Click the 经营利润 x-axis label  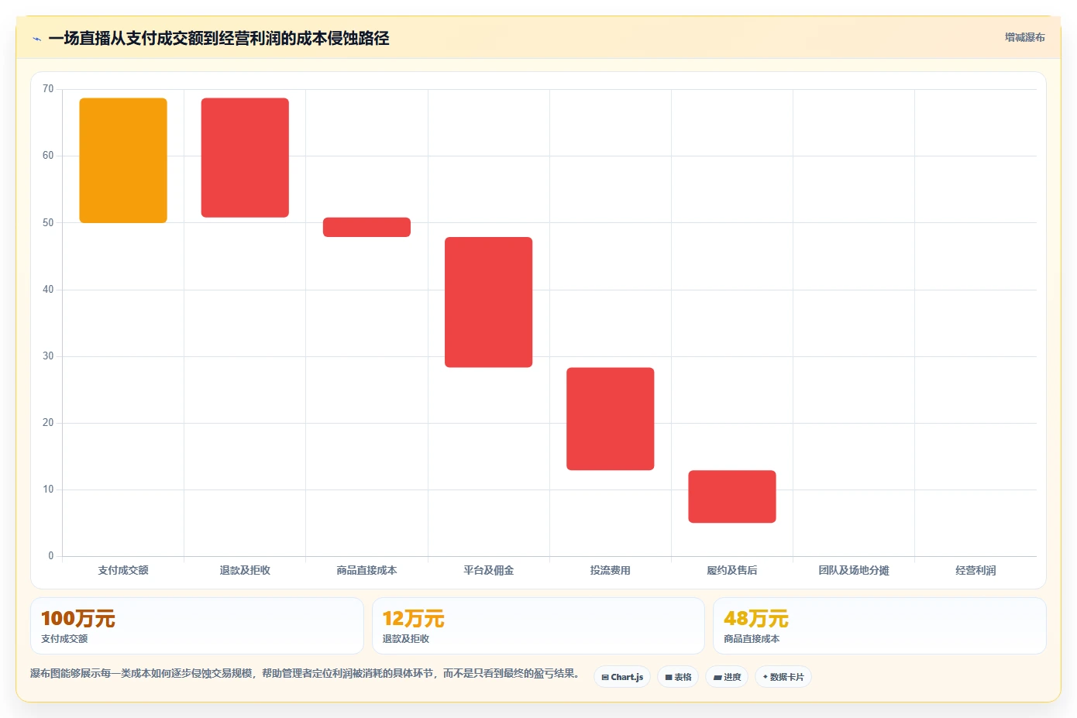coord(975,570)
